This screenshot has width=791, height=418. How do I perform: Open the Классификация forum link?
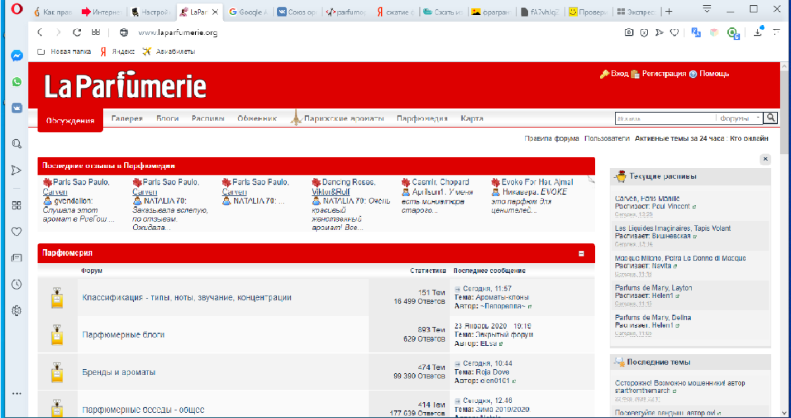click(187, 297)
